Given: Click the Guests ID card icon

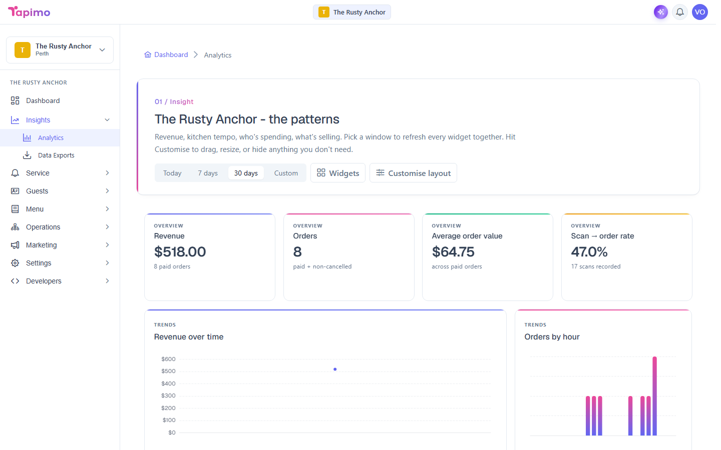Looking at the screenshot, I should [15, 191].
